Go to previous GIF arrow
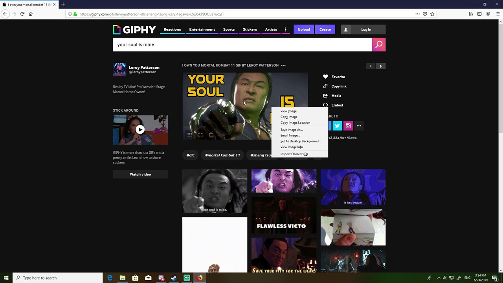503x283 pixels. coord(371,66)
